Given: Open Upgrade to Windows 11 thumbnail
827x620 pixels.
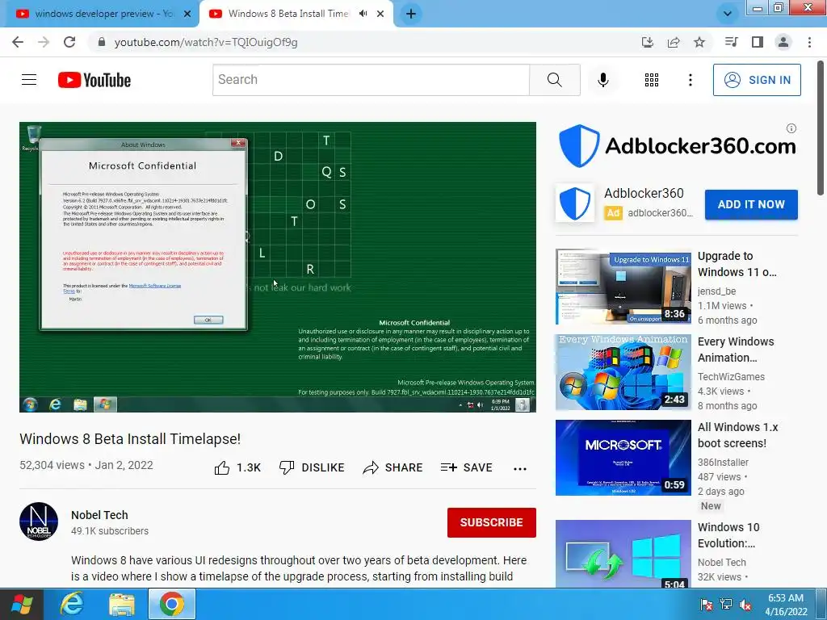Looking at the screenshot, I should pos(623,287).
